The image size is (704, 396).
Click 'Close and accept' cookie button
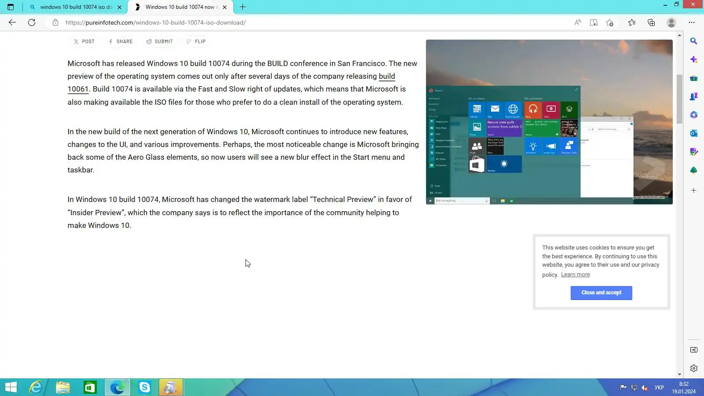tap(601, 293)
